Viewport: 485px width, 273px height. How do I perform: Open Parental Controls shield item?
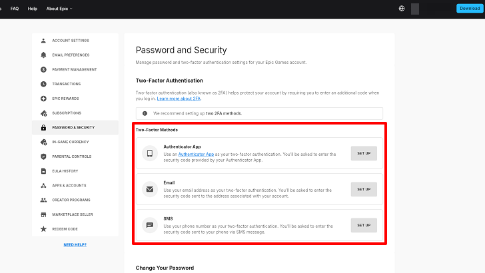(x=71, y=156)
